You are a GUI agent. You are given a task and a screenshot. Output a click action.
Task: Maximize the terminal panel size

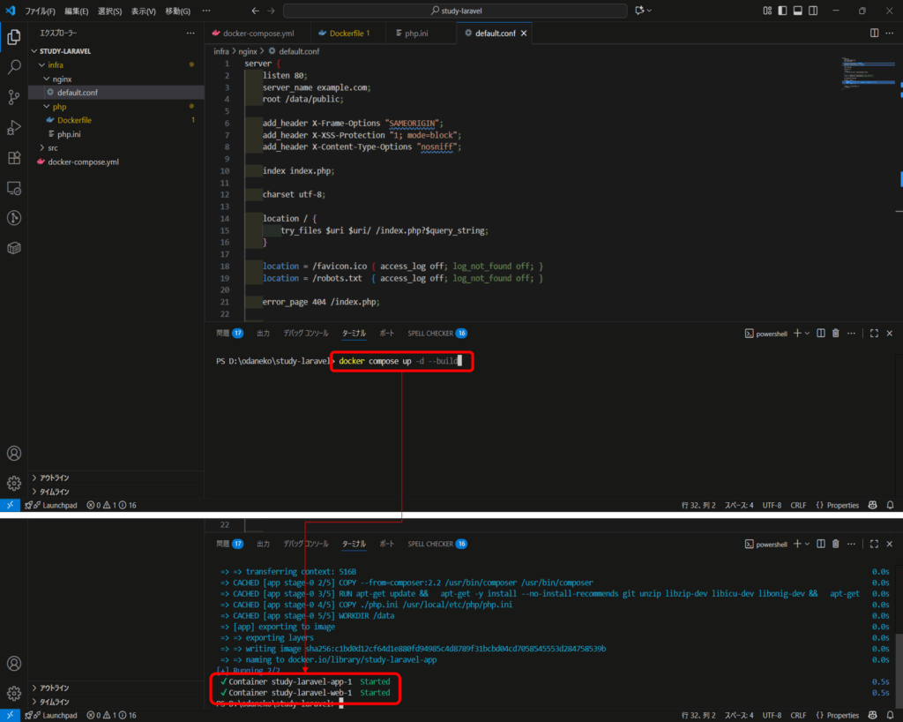[874, 334]
